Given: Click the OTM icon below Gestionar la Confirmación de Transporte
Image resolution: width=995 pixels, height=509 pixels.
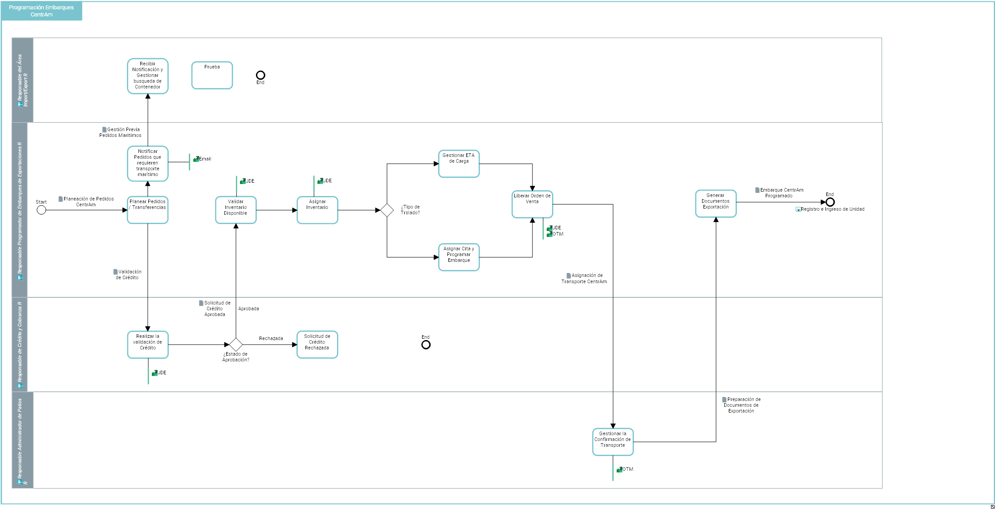Looking at the screenshot, I should click(619, 469).
